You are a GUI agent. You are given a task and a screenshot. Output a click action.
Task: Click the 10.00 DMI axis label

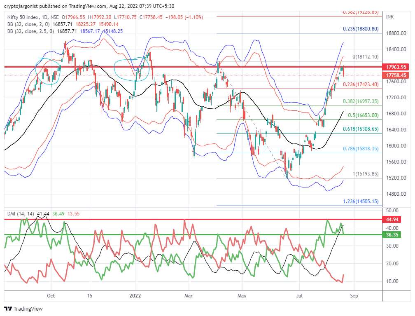[x=392, y=281]
